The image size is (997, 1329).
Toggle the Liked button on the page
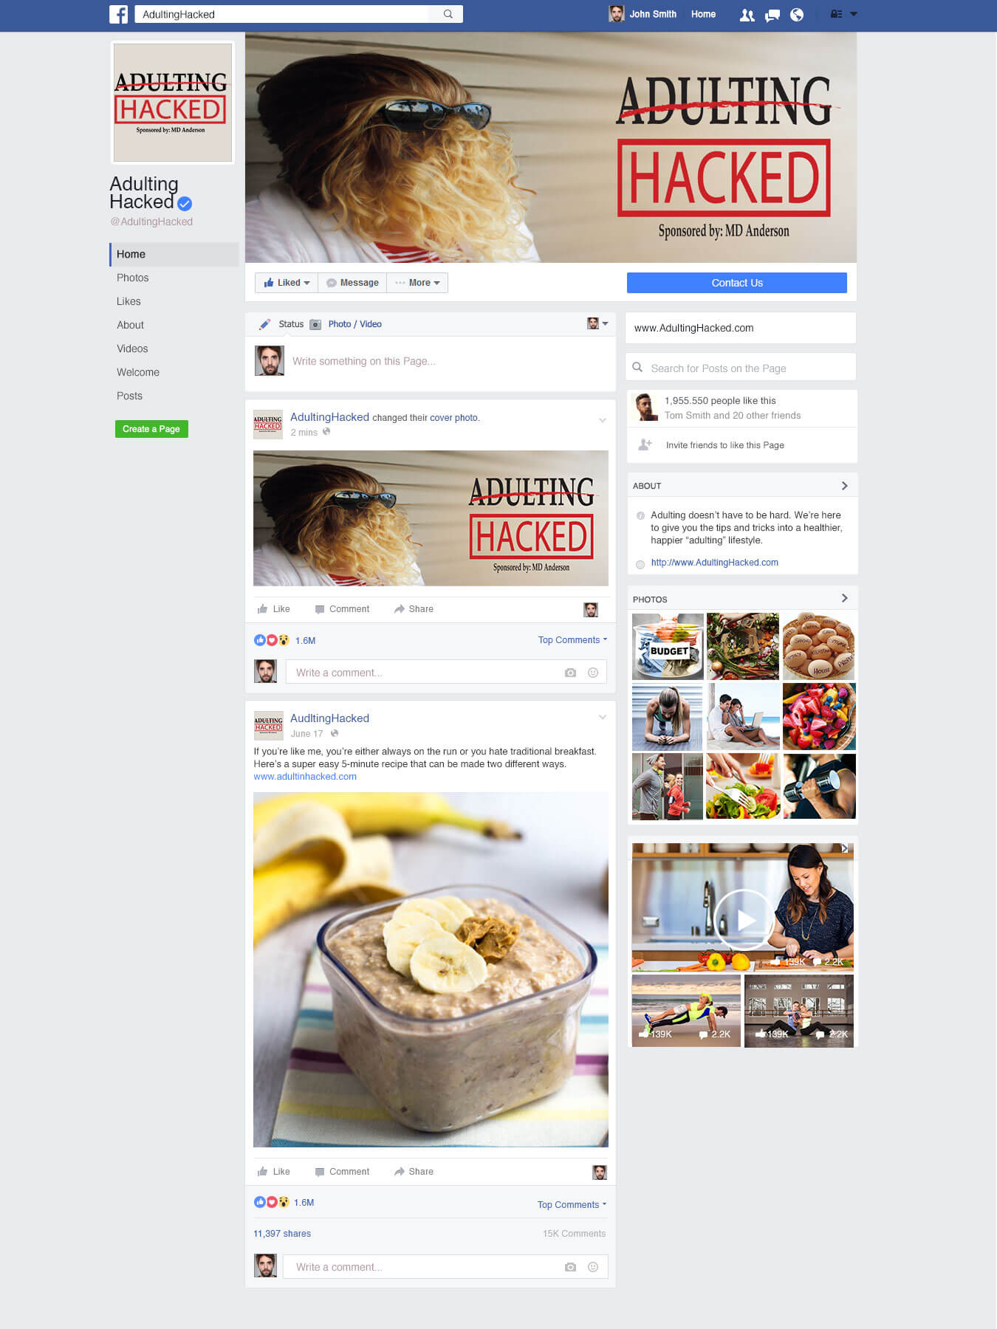pos(287,283)
